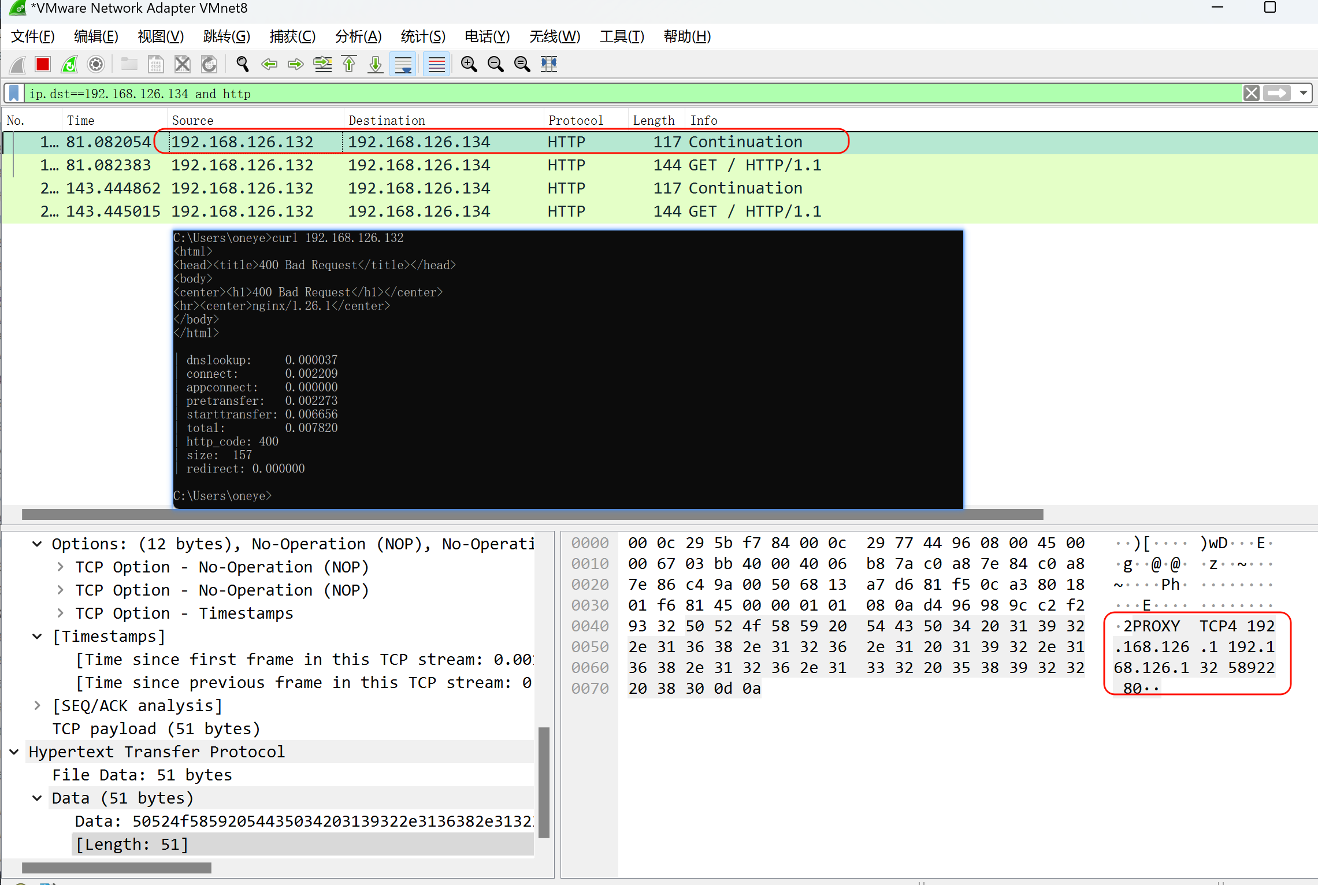This screenshot has width=1318, height=885.
Task: Open the 统计(S) menu
Action: click(422, 37)
